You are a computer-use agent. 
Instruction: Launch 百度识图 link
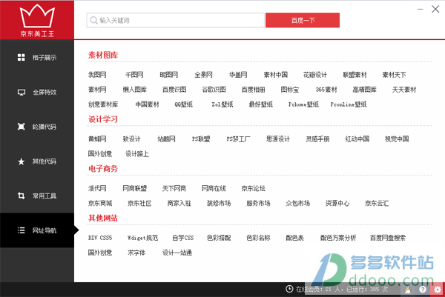pos(174,90)
